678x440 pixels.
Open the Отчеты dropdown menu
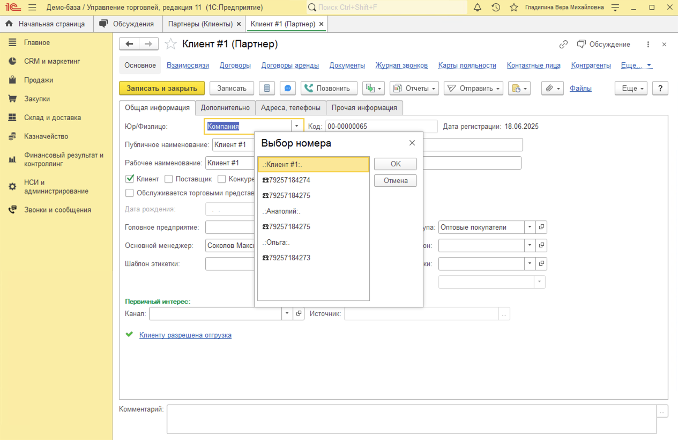tap(414, 89)
